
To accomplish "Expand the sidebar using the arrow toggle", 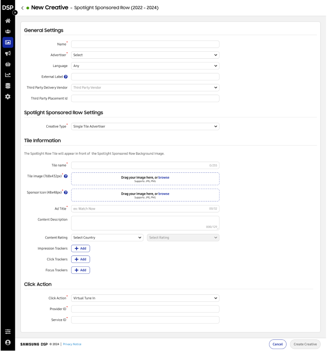I will [15, 12].
